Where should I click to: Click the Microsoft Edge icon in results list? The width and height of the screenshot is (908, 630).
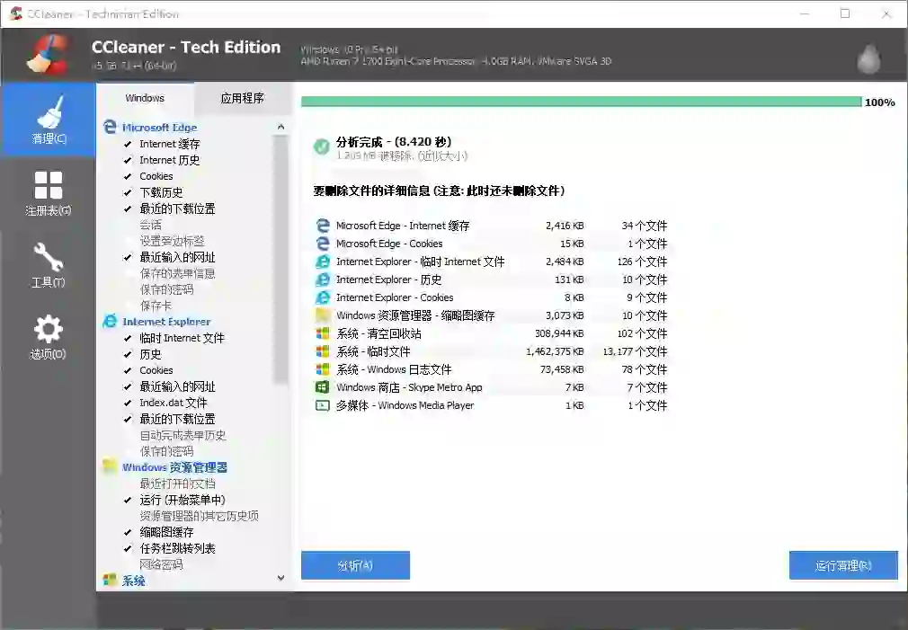322,226
